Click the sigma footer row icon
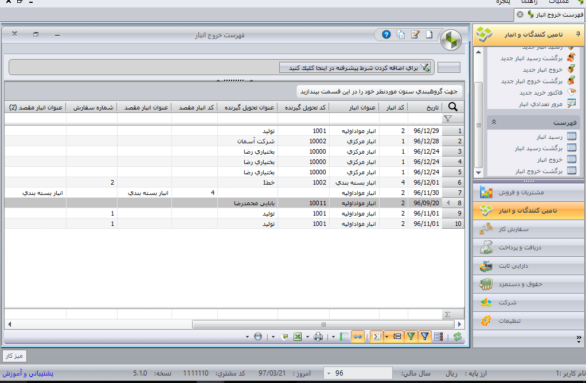 pyautogui.click(x=448, y=314)
